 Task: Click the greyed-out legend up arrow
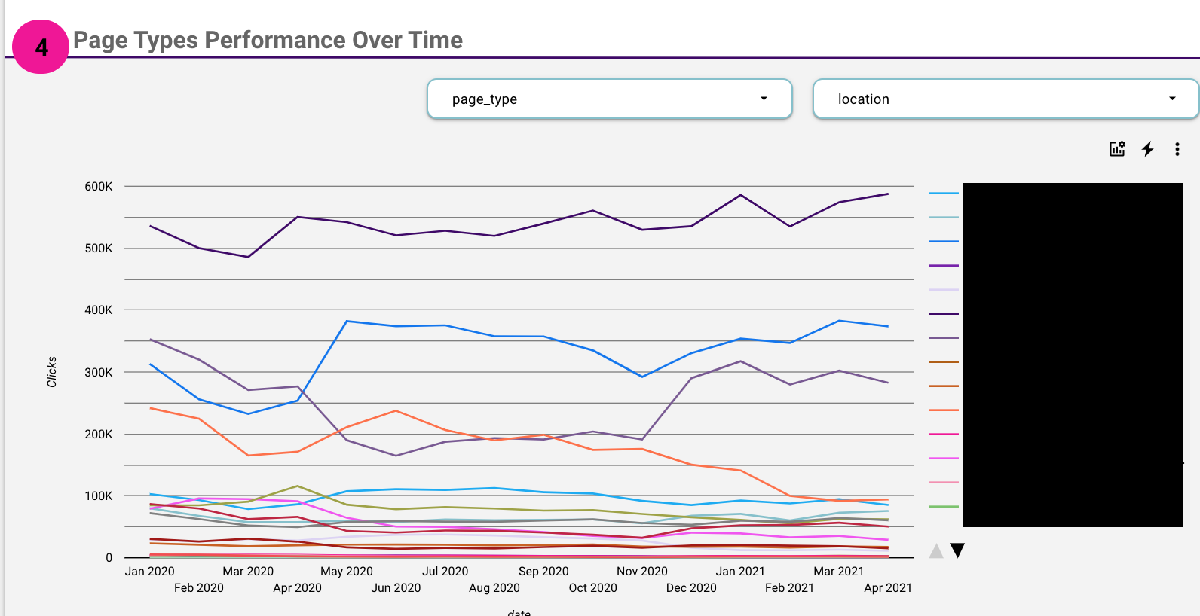tap(936, 550)
